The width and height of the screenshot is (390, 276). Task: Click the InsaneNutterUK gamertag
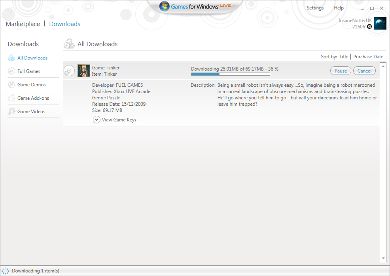(355, 21)
